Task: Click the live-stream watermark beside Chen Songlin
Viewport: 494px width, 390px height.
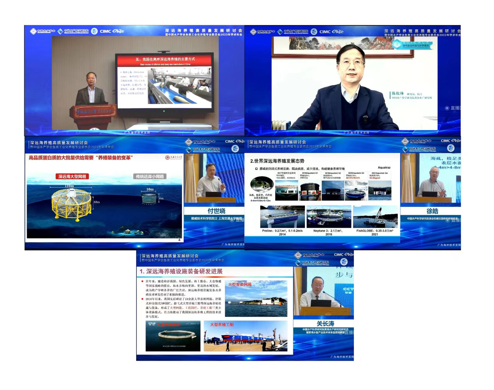Action: (453, 108)
